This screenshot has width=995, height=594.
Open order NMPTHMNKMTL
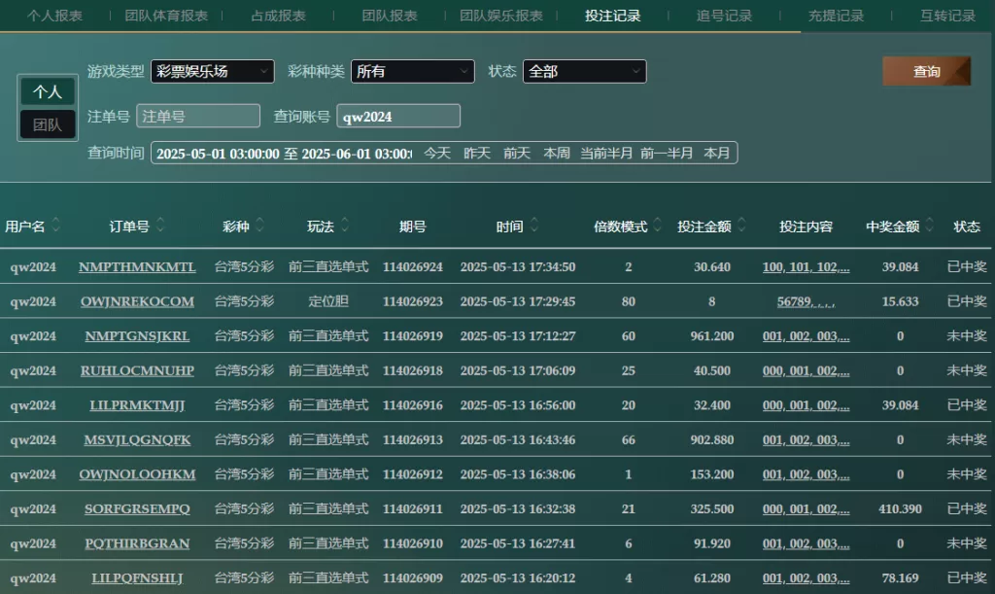point(137,267)
